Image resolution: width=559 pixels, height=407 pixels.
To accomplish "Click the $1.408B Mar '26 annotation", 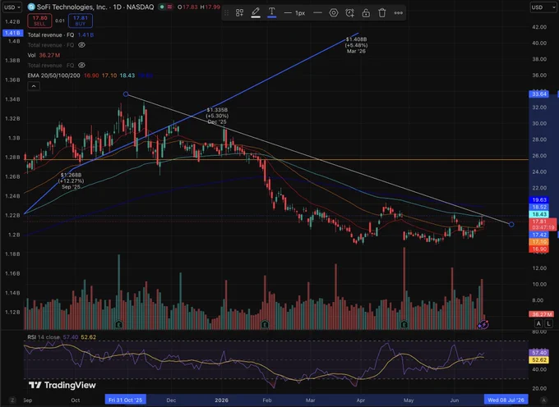I will [356, 45].
